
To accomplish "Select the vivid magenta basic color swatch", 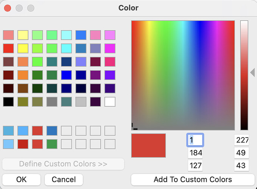I will tap(110, 48).
